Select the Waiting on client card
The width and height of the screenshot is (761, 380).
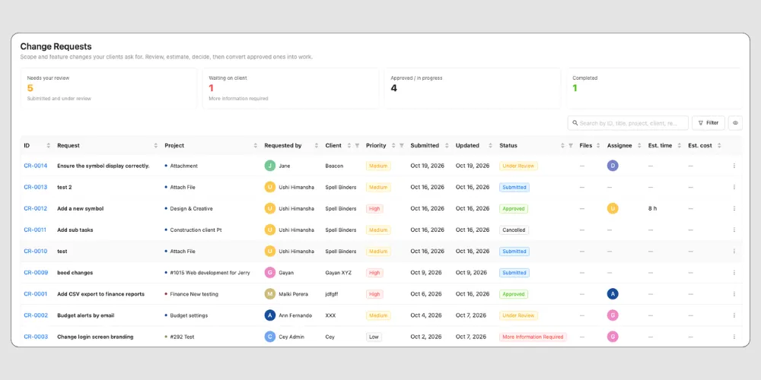tap(291, 88)
